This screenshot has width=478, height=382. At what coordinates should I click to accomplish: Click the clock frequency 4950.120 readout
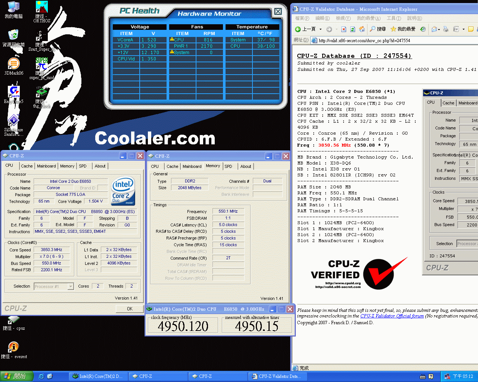[183, 326]
